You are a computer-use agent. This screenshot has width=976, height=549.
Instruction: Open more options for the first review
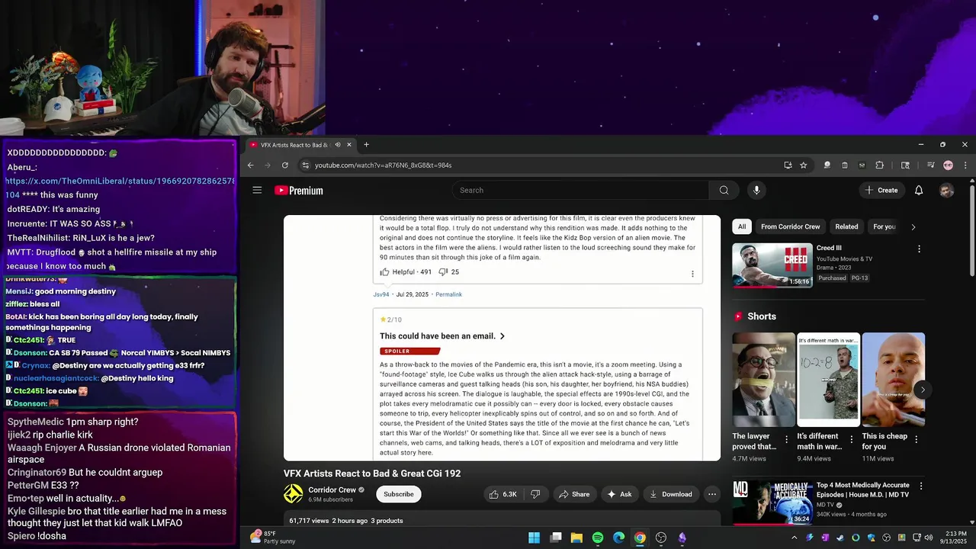[x=692, y=274]
